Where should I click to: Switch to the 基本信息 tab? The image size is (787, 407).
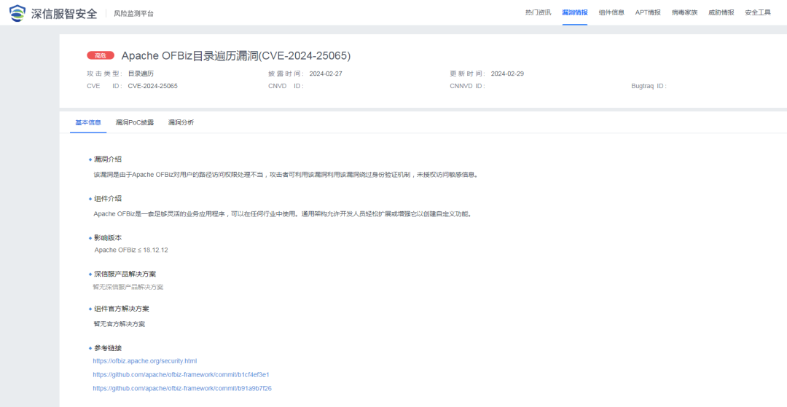(88, 122)
